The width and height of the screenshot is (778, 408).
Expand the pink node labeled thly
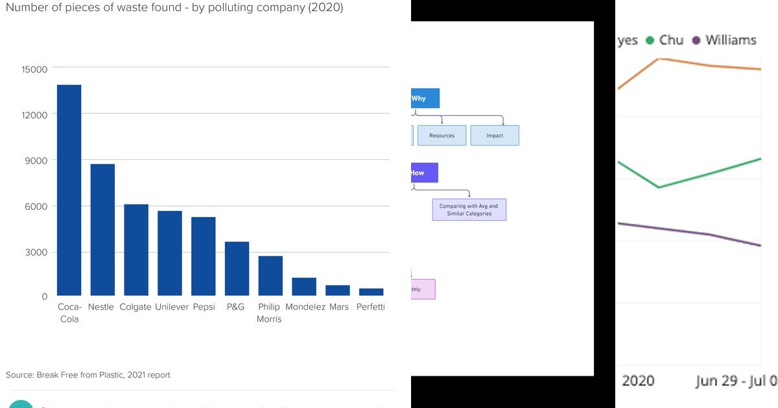pos(425,289)
